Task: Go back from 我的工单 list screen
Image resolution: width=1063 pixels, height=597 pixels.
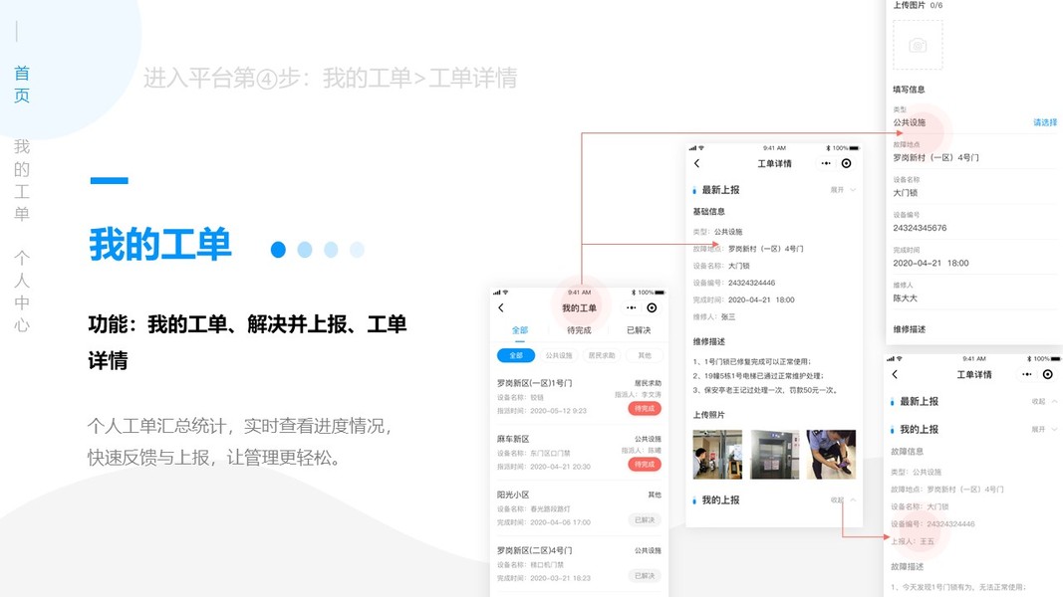Action: pos(501,308)
